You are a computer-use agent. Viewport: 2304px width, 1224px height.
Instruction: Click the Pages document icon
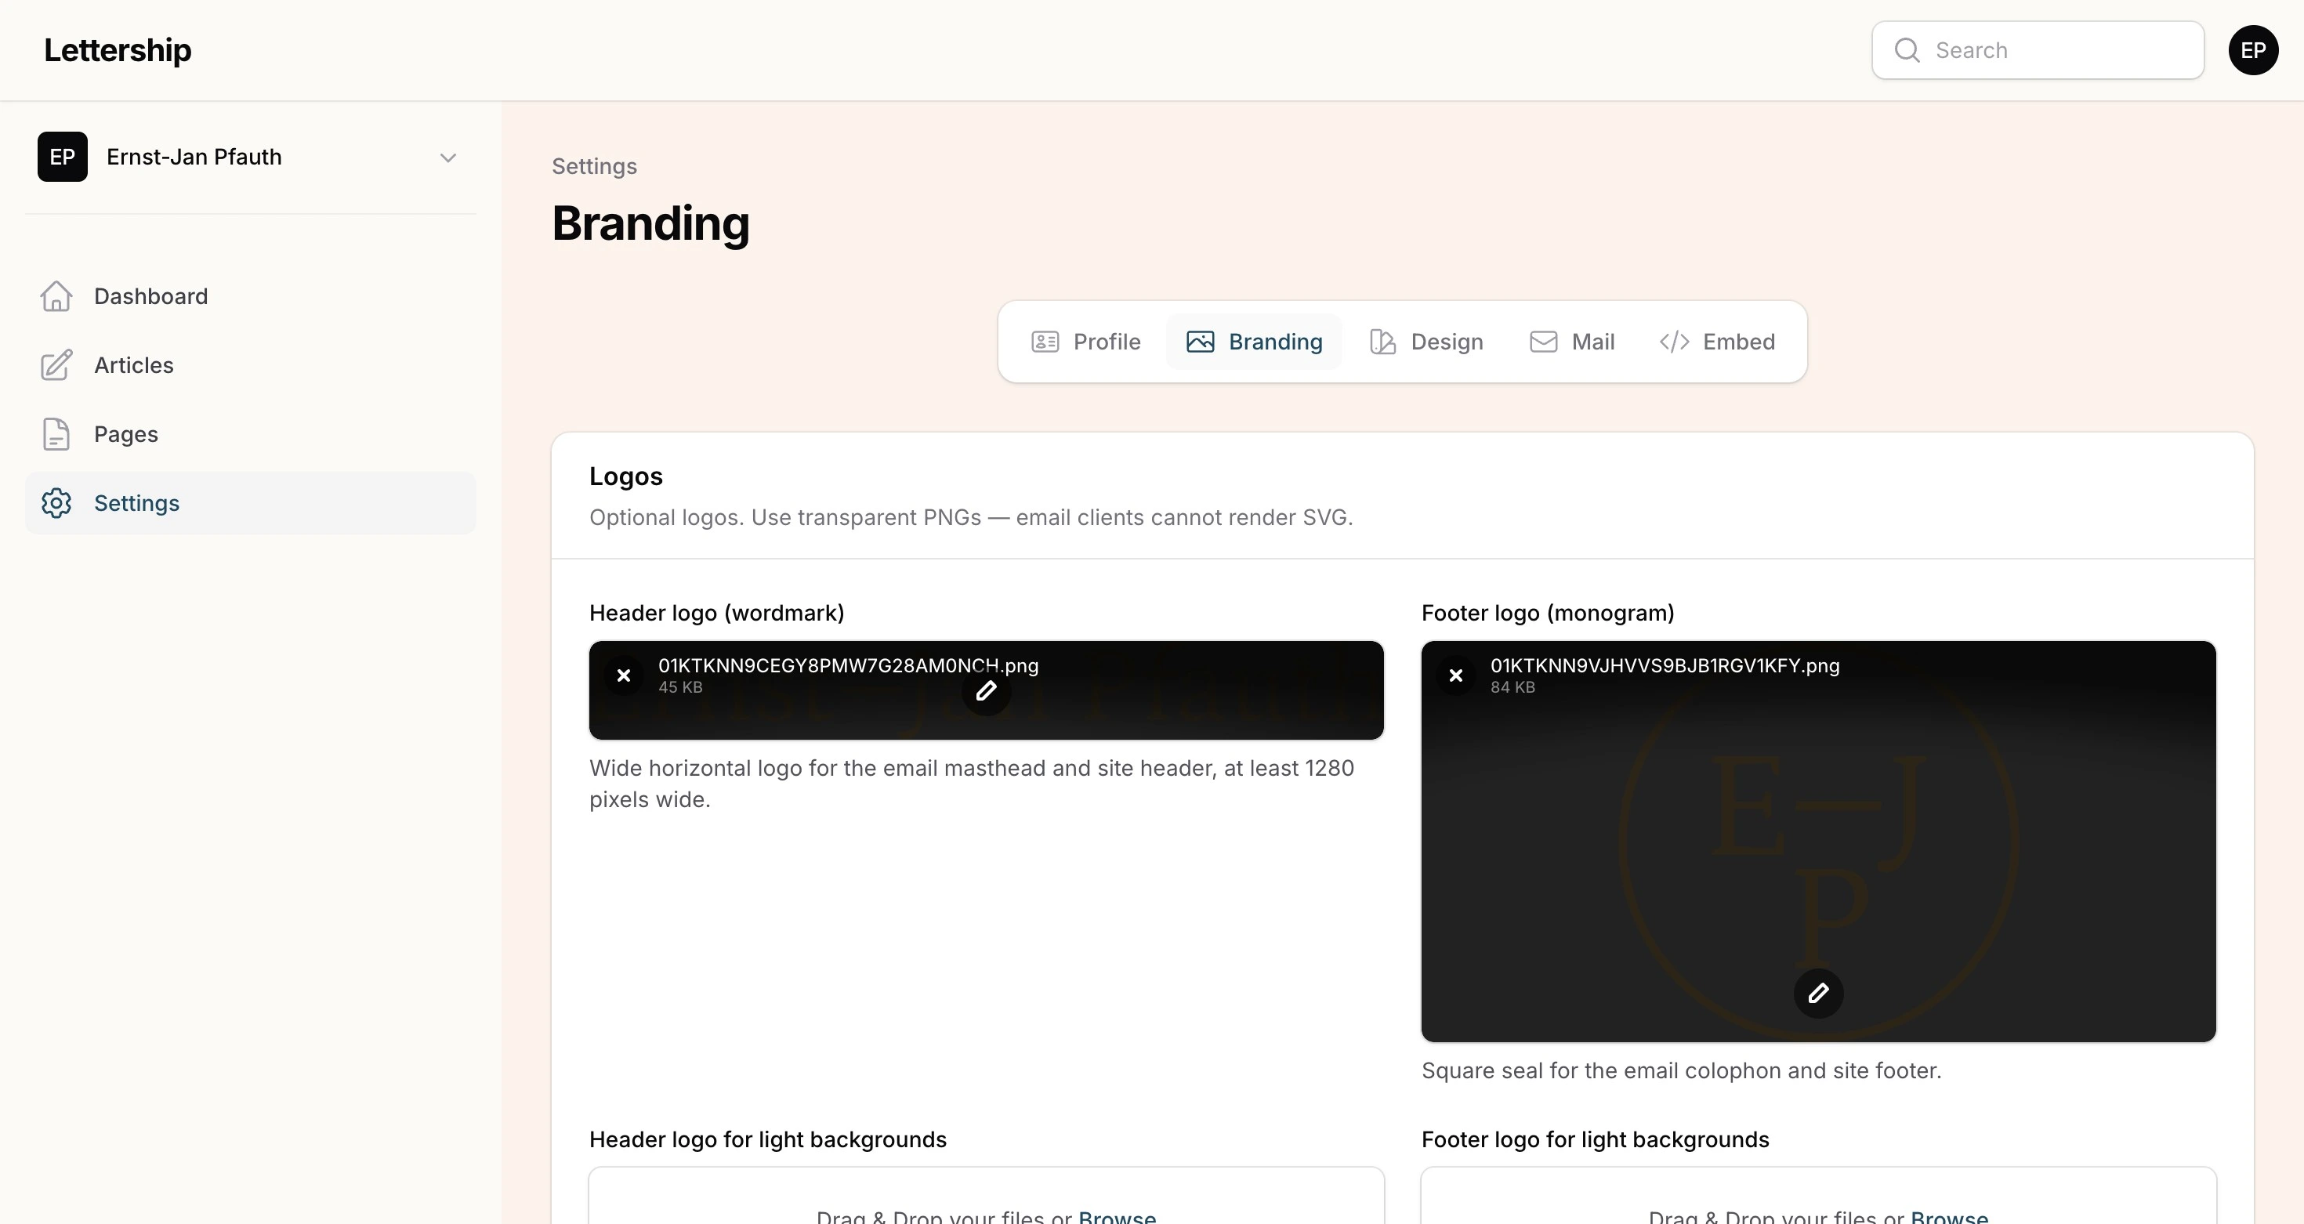[56, 433]
